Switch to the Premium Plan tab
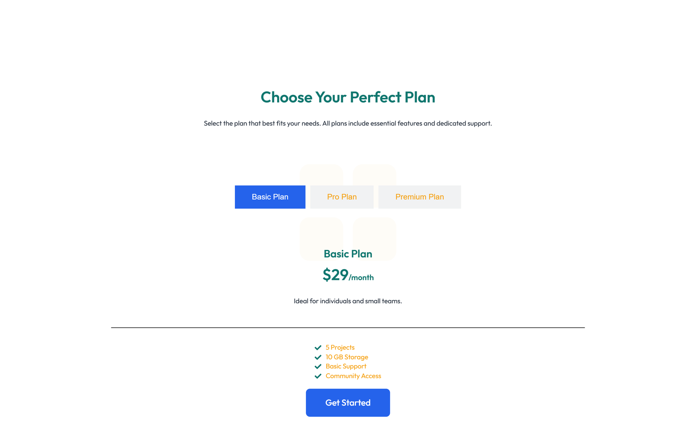Image resolution: width=696 pixels, height=425 pixels. click(x=419, y=196)
